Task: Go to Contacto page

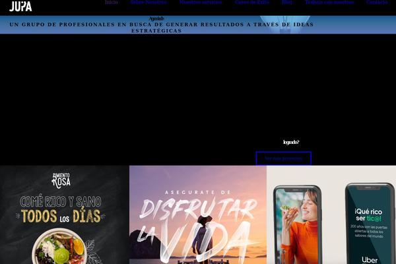Action: 377,2
